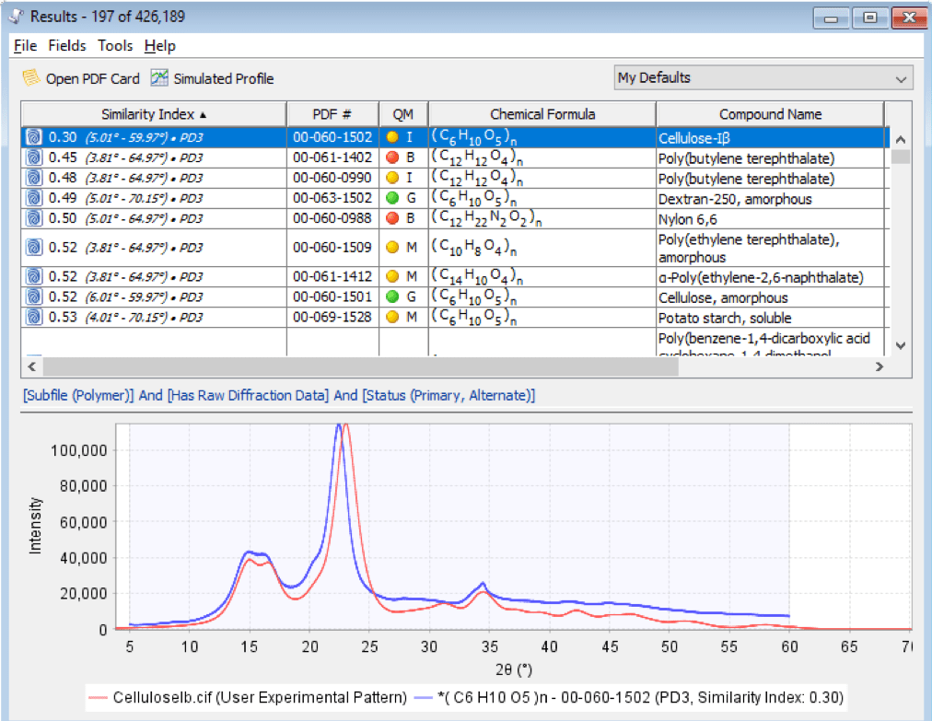Sort by Similarity Index column header
The width and height of the screenshot is (932, 721).
pyautogui.click(x=154, y=114)
